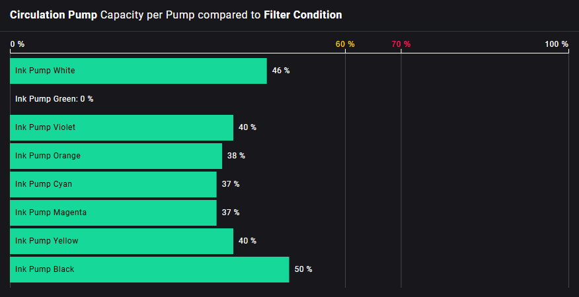
Task: Click the Ink Pump White bar
Action: pyautogui.click(x=138, y=71)
